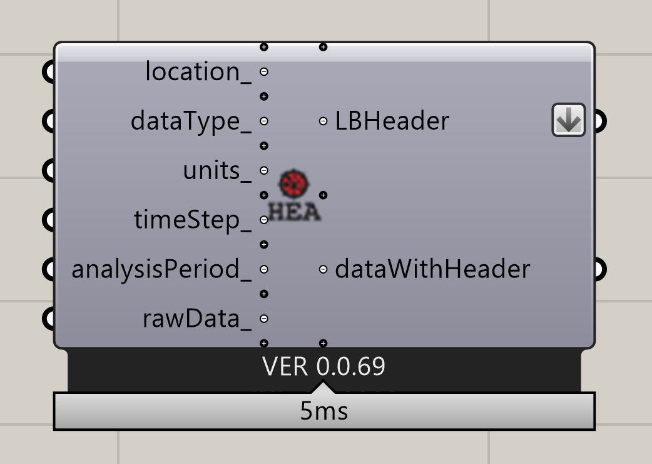Remove the rawData_ input parameter
Viewport: 652px width, 464px height.
coord(263,319)
